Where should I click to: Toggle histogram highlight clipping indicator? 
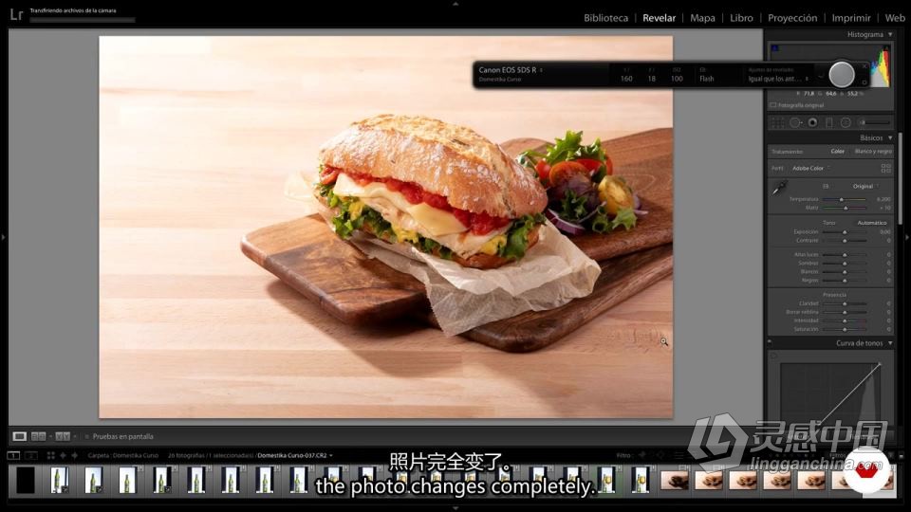pos(886,48)
